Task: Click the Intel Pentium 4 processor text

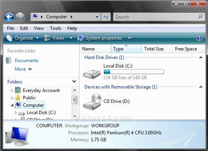Action: click(x=126, y=133)
